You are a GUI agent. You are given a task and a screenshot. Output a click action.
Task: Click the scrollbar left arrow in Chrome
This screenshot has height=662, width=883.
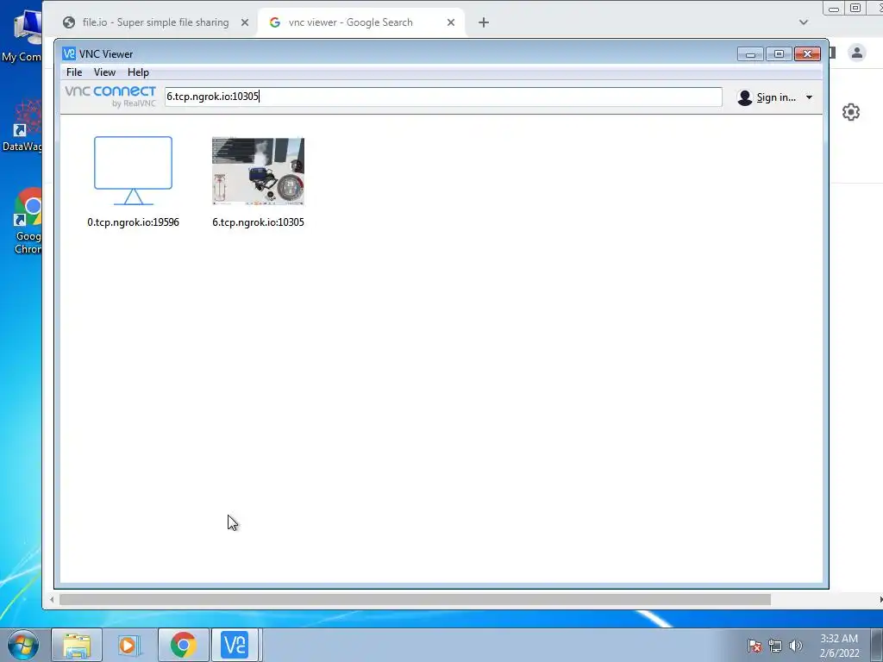click(x=51, y=600)
